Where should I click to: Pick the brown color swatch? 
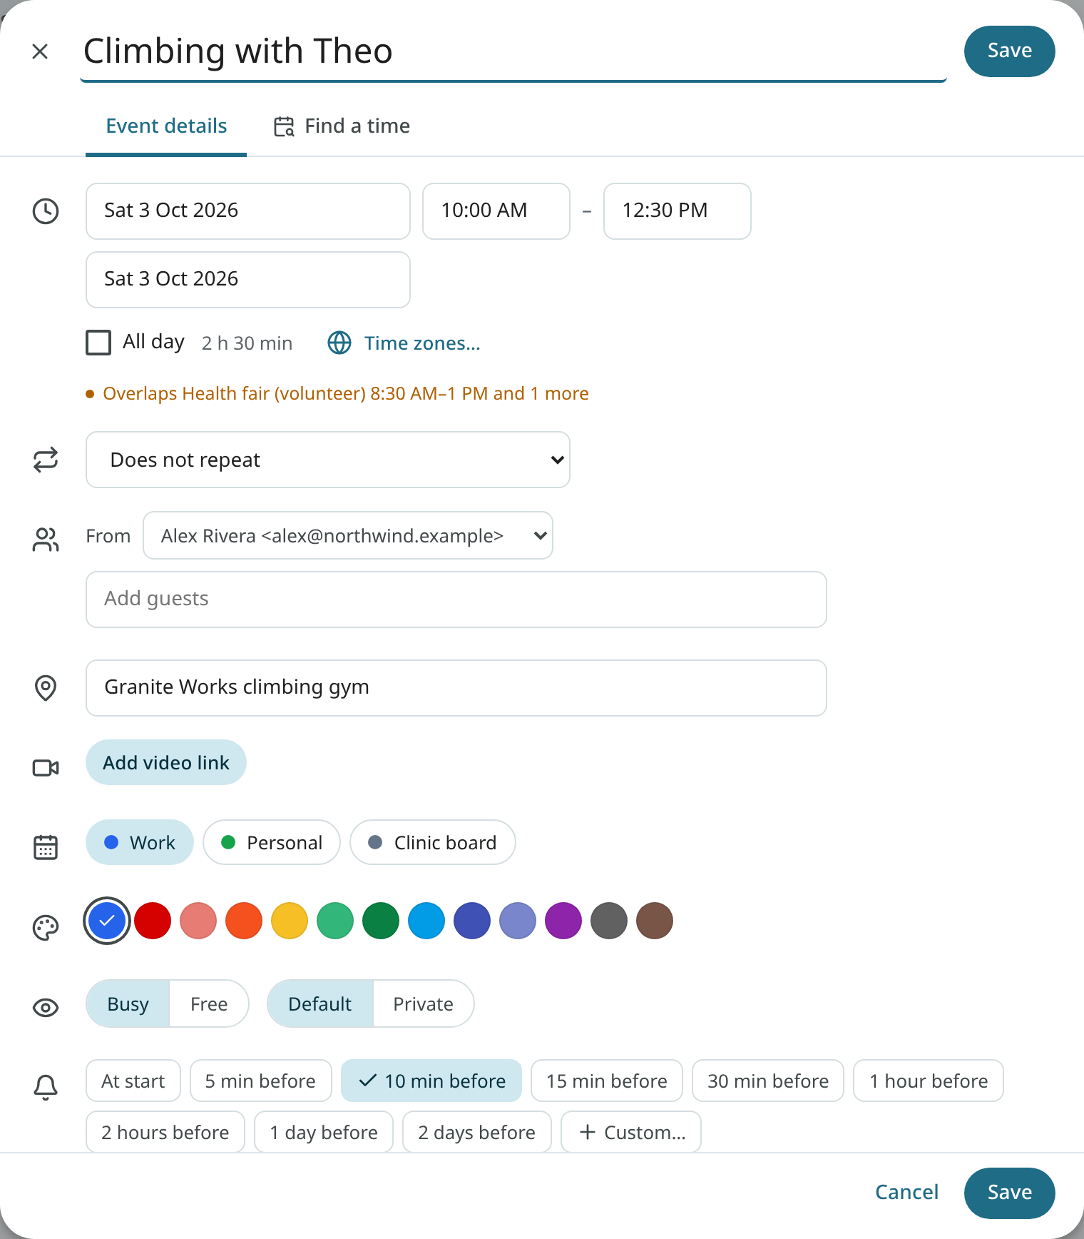point(655,921)
